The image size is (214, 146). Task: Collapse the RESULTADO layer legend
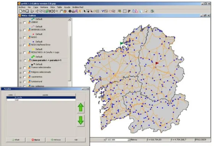(21, 53)
